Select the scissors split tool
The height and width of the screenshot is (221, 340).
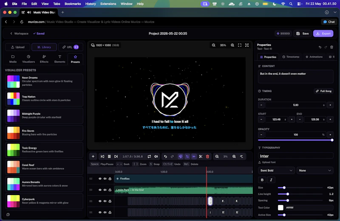pyautogui.click(x=201, y=156)
